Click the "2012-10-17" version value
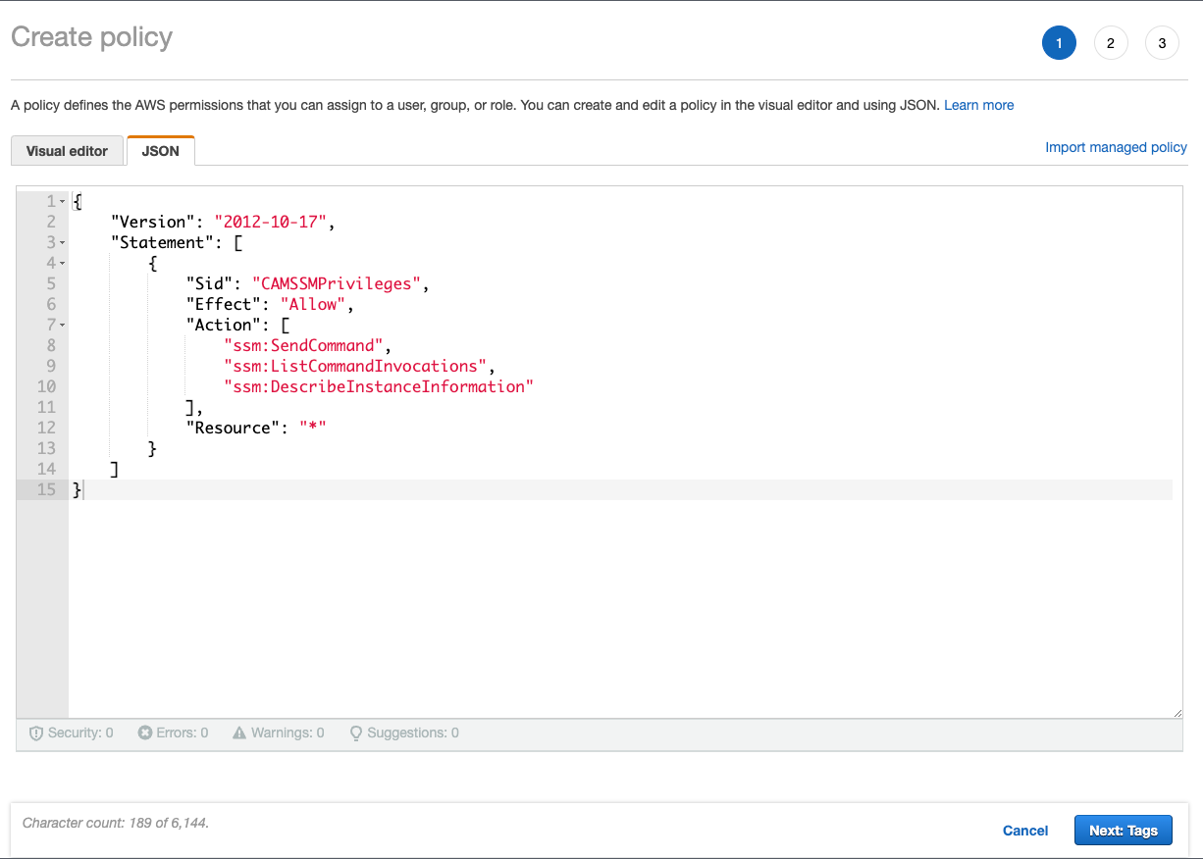This screenshot has width=1203, height=859. click(270, 222)
